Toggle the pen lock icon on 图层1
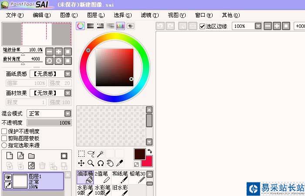This screenshot has width=305, height=196. [8, 185]
